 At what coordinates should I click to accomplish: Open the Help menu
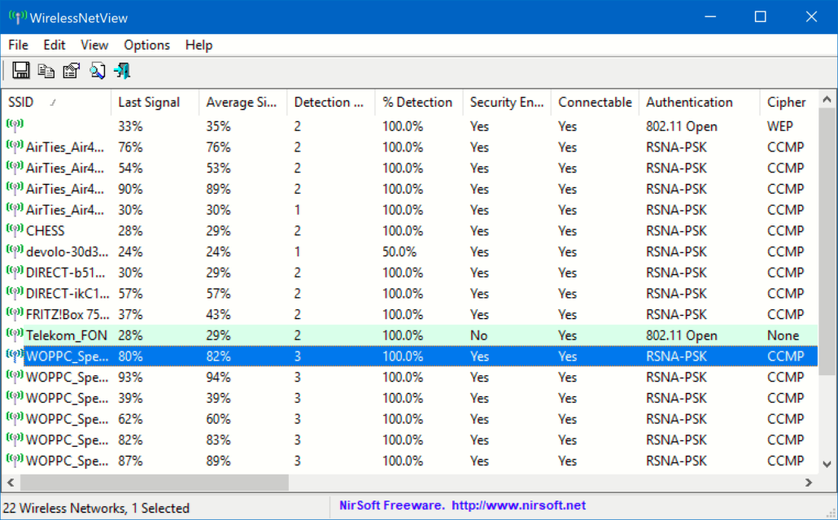(x=199, y=45)
